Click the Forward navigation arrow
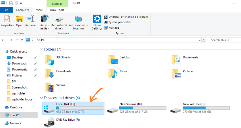The width and height of the screenshot is (241, 128). [x=11, y=40]
